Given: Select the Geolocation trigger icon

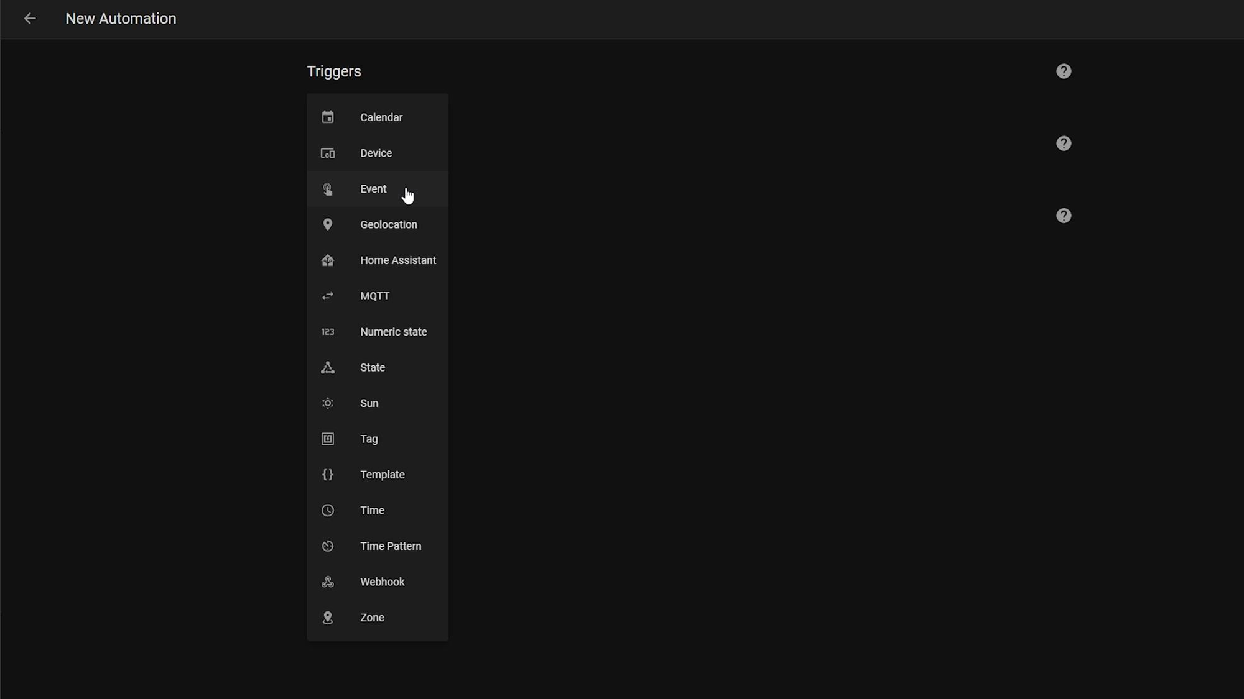Looking at the screenshot, I should tap(328, 224).
